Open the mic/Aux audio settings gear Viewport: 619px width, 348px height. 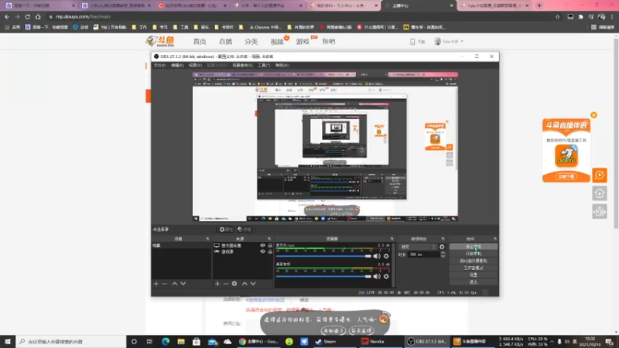[x=386, y=256]
